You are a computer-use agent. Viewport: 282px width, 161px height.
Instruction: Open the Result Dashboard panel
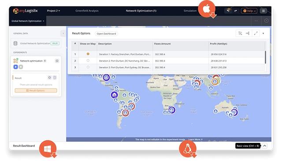pos(24,146)
